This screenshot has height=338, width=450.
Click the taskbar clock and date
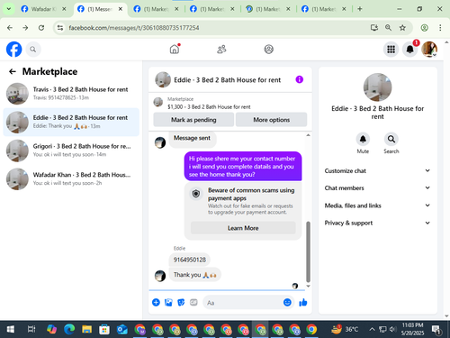pyautogui.click(x=412, y=329)
